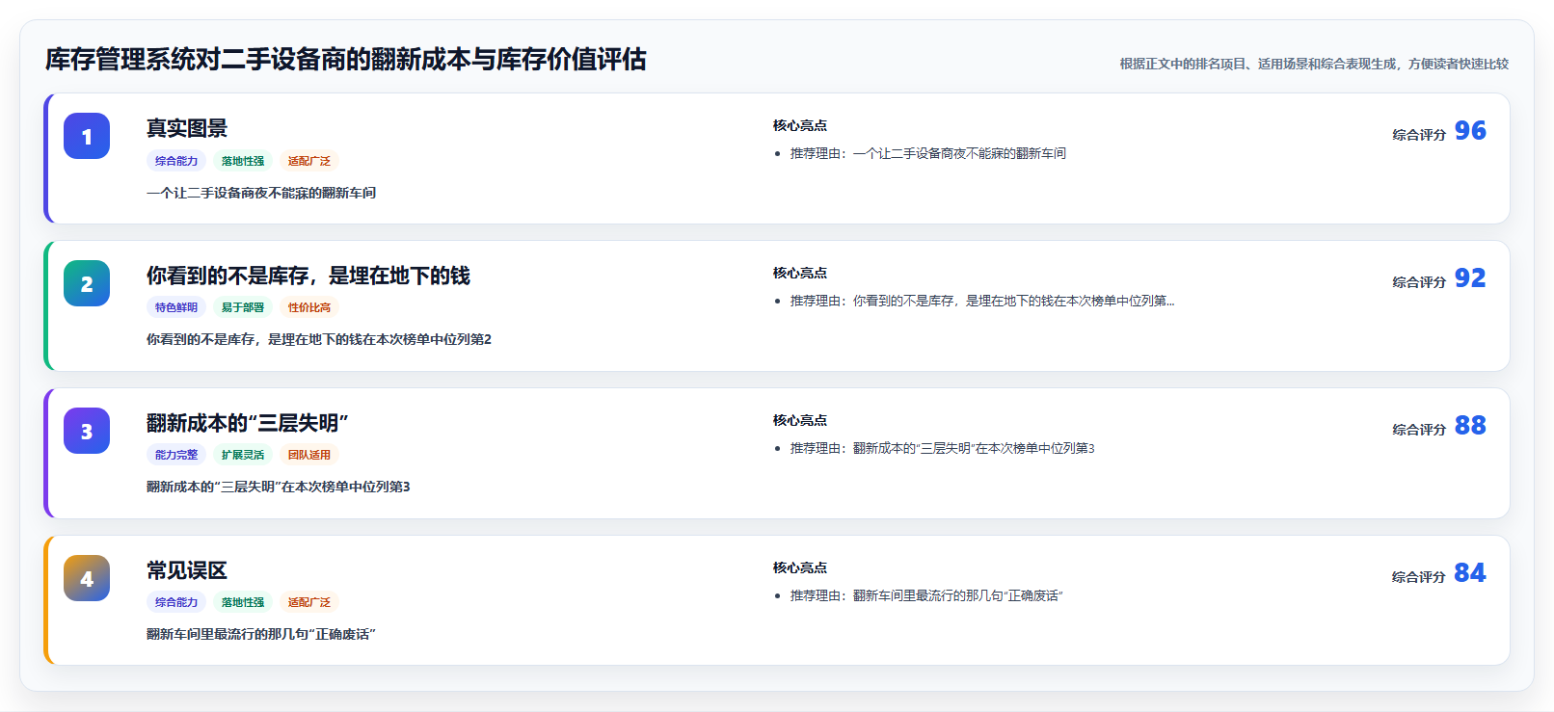
Task: Click 综合评分 label beside score 96
Action: click(1419, 135)
